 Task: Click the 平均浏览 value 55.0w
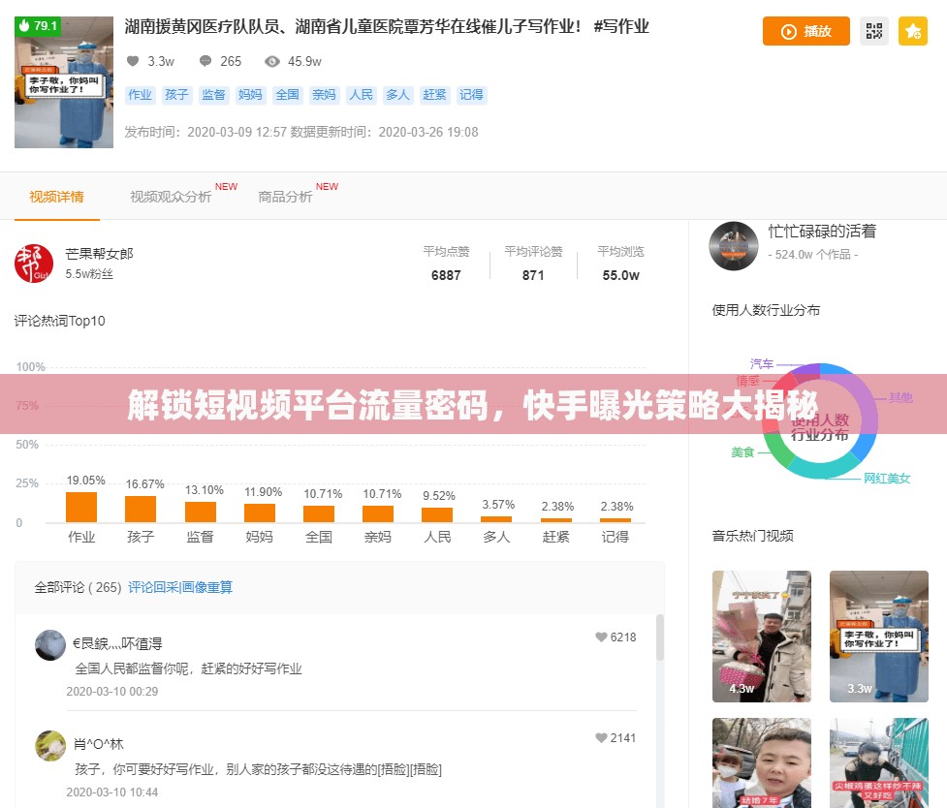[621, 275]
